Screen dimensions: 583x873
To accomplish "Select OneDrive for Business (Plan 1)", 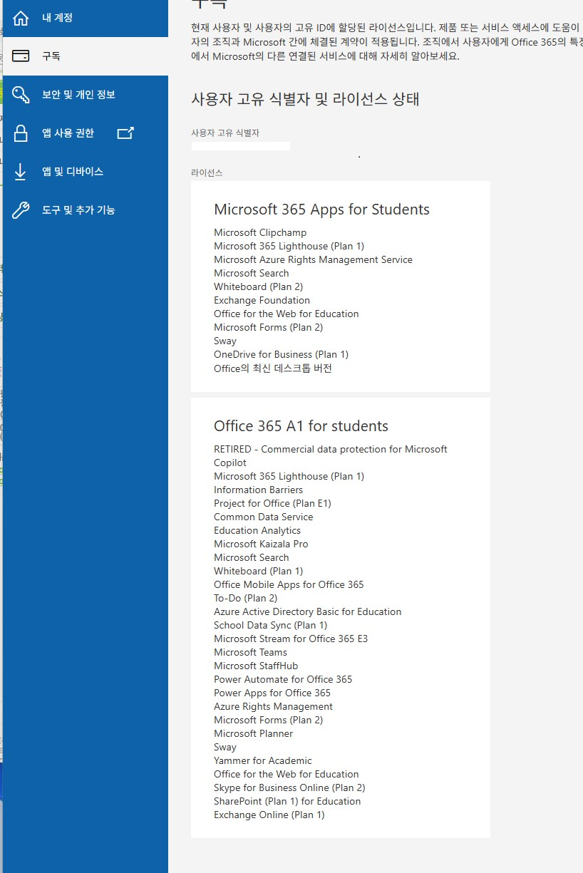I will click(281, 354).
